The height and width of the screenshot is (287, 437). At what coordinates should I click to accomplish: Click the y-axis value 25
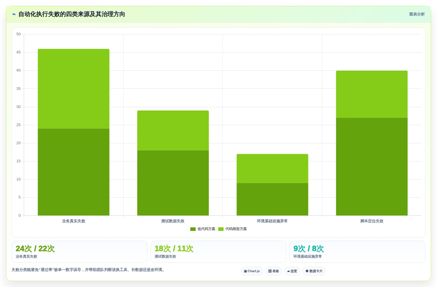[x=18, y=125]
